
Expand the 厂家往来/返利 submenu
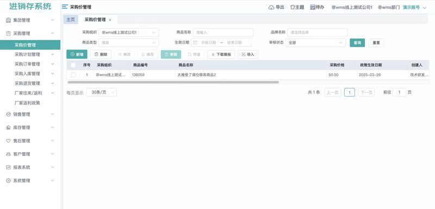pyautogui.click(x=52, y=93)
